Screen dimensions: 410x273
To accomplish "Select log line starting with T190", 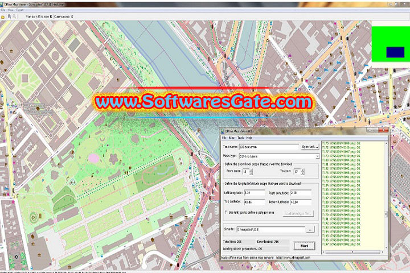I will 341,210.
